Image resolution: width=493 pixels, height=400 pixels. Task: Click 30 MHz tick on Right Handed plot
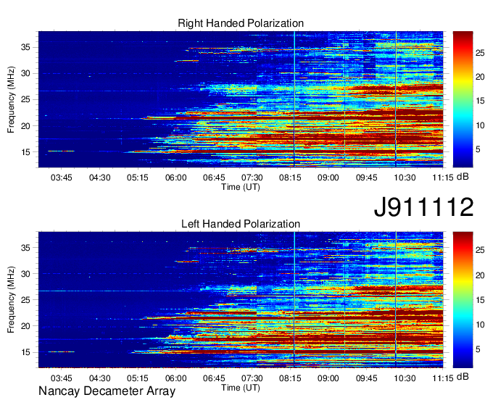pos(26,73)
